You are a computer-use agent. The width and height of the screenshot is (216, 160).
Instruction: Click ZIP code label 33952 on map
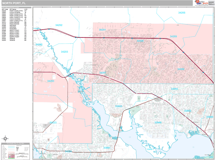(188, 111)
